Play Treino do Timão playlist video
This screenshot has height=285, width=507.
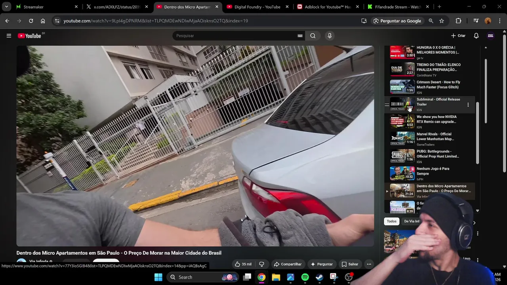[x=430, y=70]
